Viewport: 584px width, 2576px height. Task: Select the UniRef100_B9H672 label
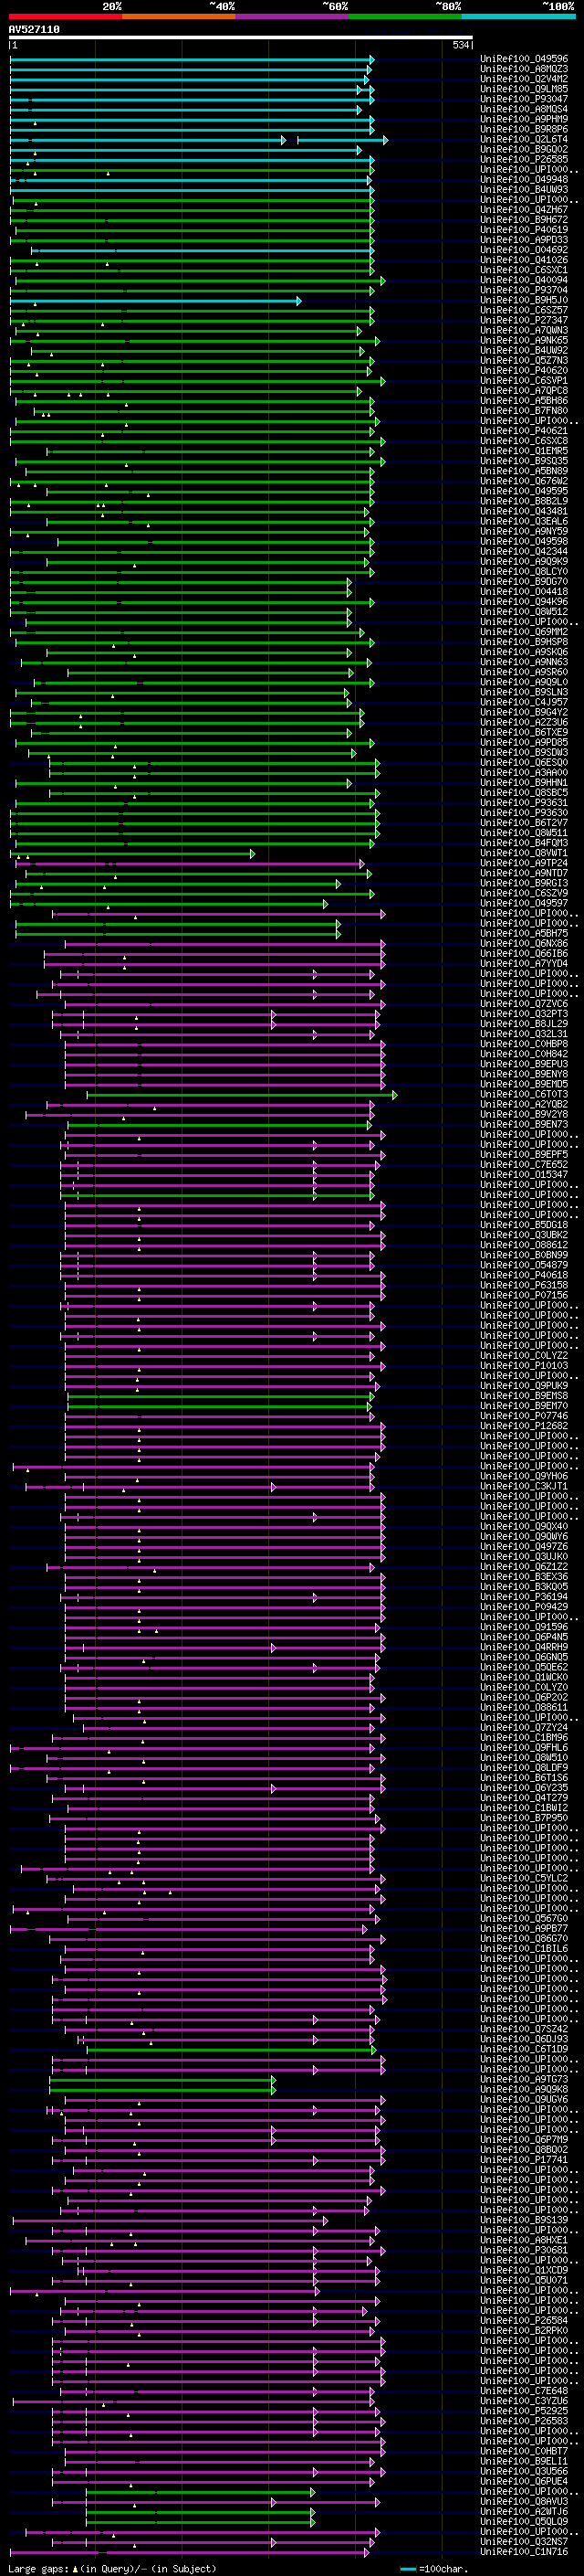(x=524, y=220)
